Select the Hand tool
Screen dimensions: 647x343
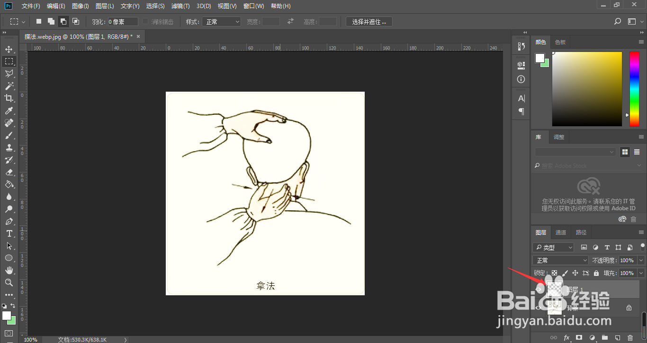[9, 270]
